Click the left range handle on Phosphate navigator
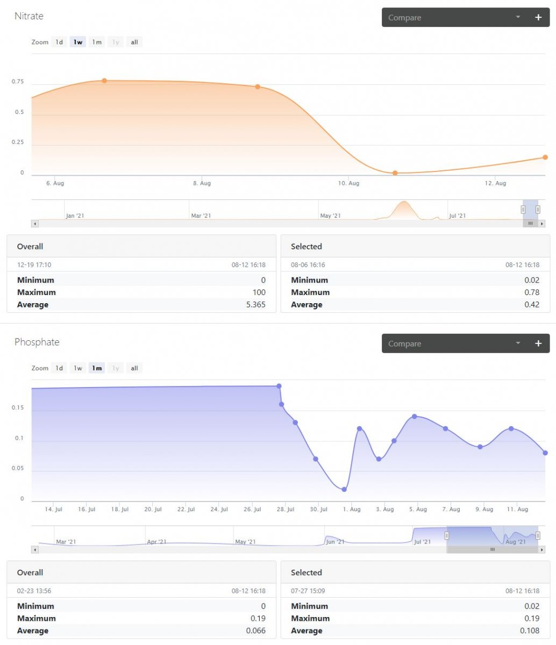This screenshot has width=556, height=645. [446, 536]
